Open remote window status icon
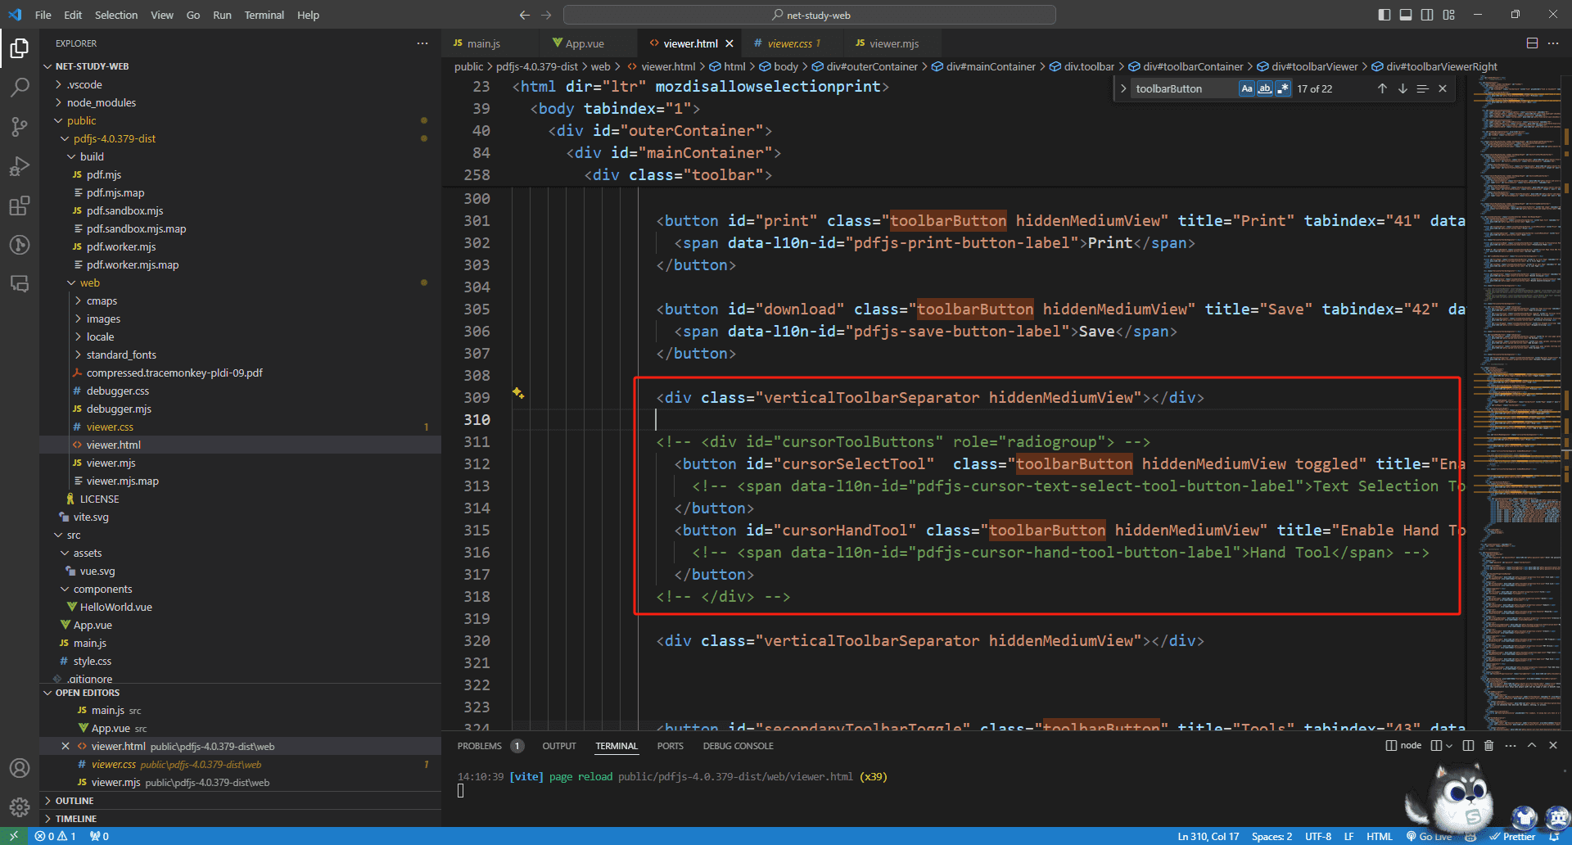Viewport: 1572px width, 845px height. coord(14,837)
